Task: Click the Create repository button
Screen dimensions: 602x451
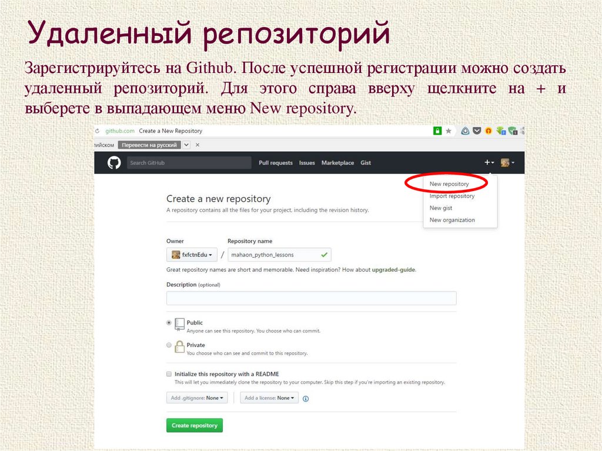Action: click(x=195, y=425)
